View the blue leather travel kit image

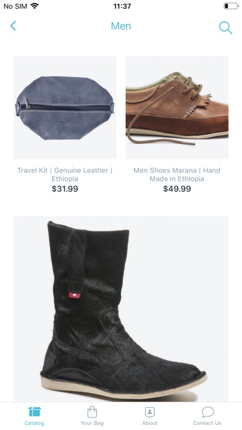point(65,107)
